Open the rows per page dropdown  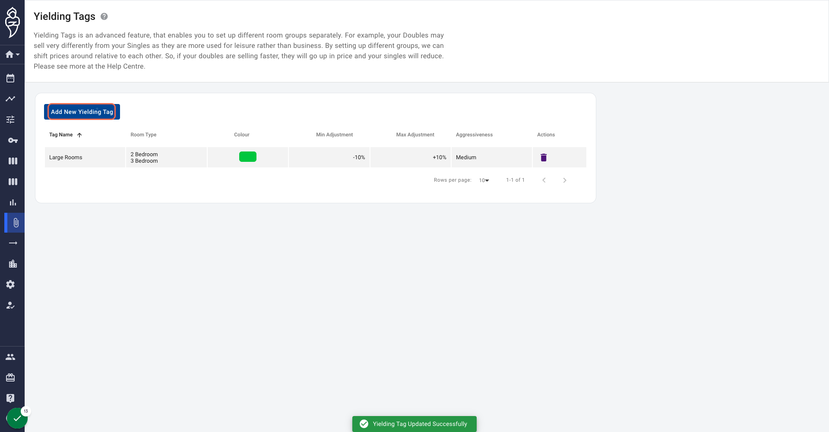[x=484, y=180]
